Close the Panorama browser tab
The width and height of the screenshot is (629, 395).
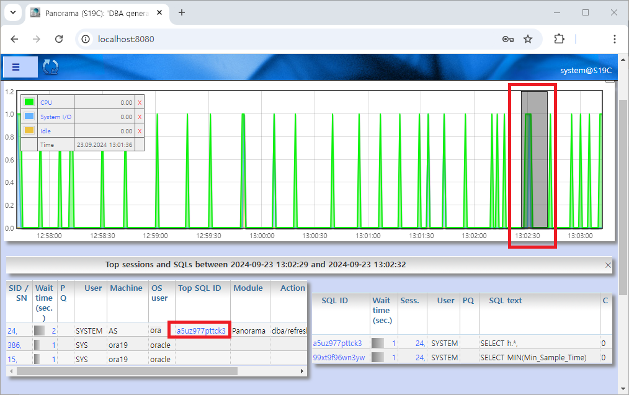tap(159, 12)
